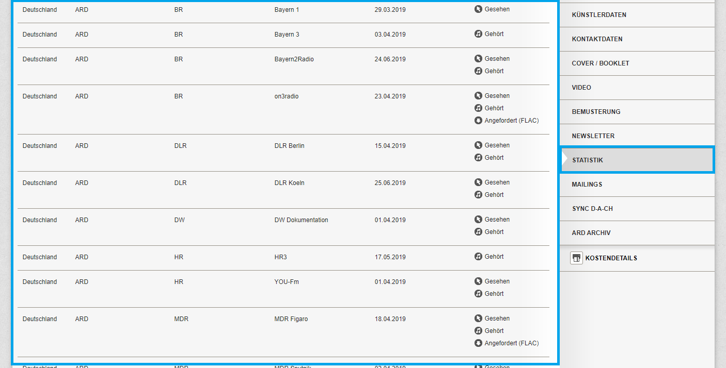Click the date 17.05.2019
Image resolution: width=726 pixels, height=368 pixels.
[390, 257]
